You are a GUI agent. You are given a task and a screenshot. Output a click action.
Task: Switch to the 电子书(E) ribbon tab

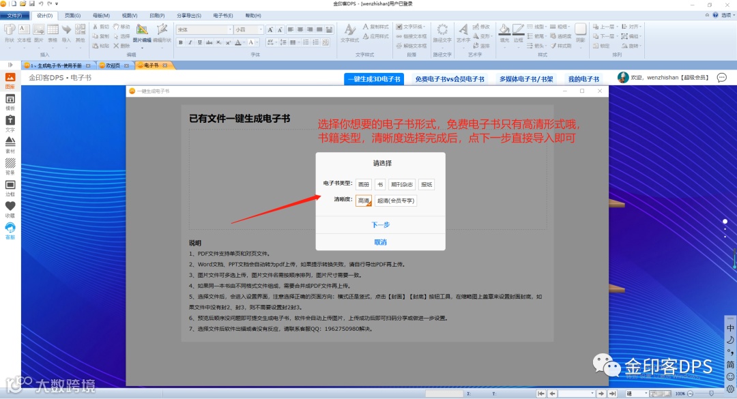(x=222, y=16)
